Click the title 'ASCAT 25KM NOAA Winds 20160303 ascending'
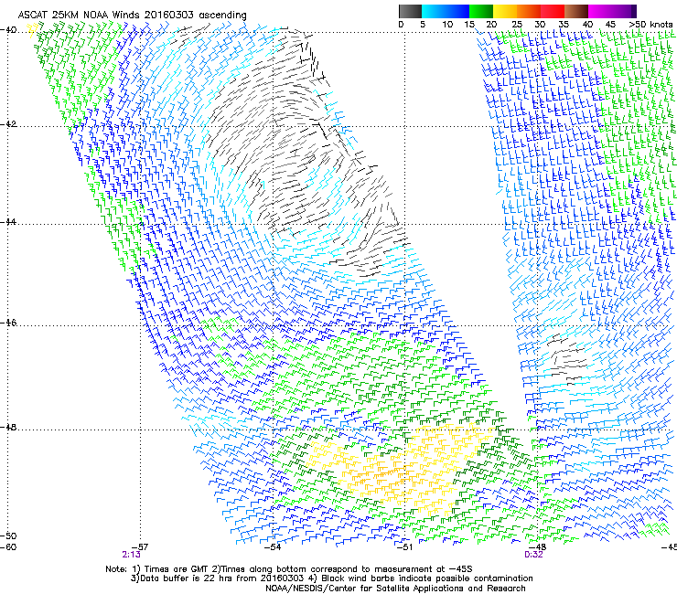 pyautogui.click(x=132, y=16)
